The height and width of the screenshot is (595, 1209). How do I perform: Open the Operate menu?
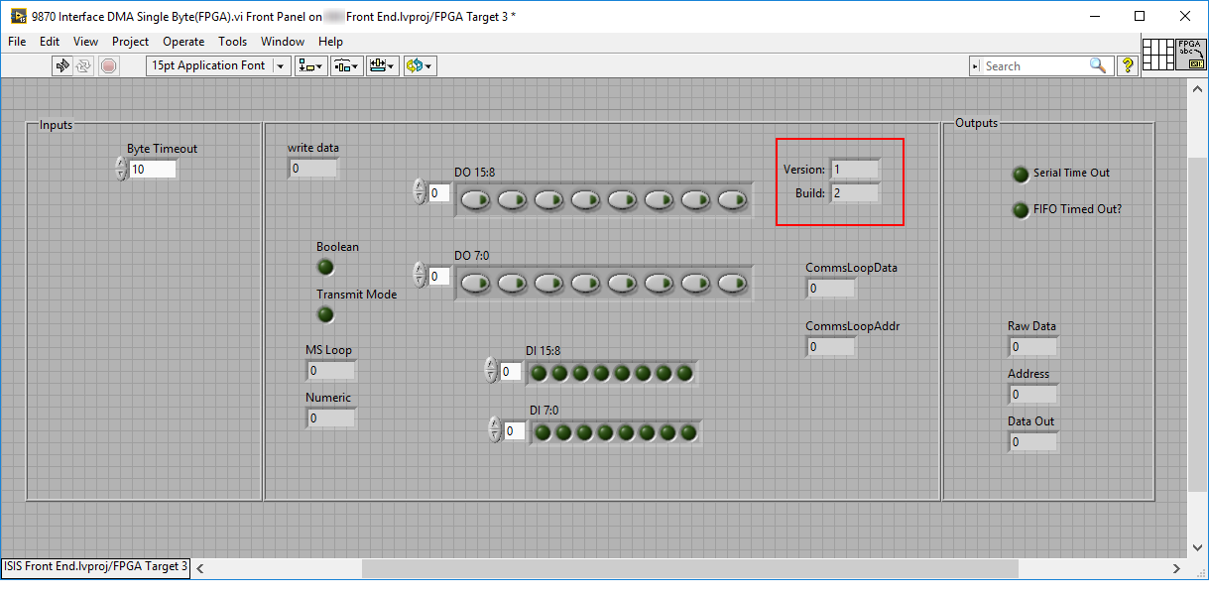pos(183,42)
